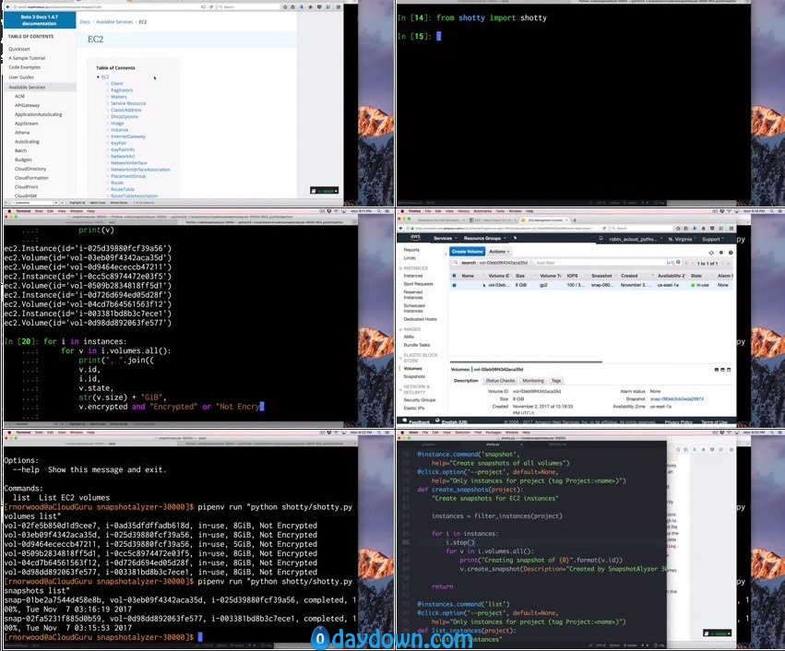Open the robin_acloud account dropdown

(635, 239)
